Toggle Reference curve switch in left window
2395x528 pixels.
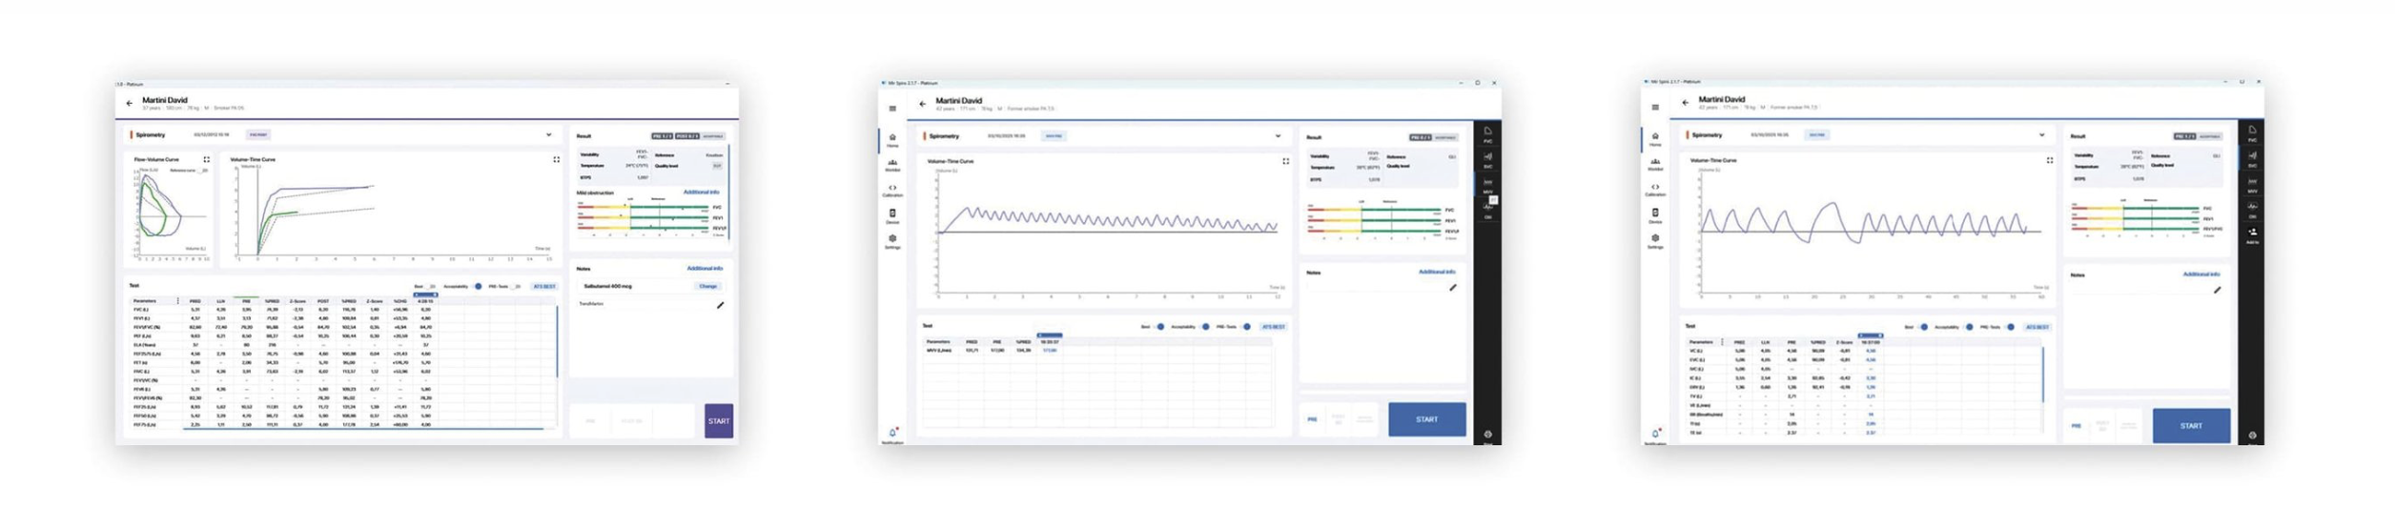(203, 171)
